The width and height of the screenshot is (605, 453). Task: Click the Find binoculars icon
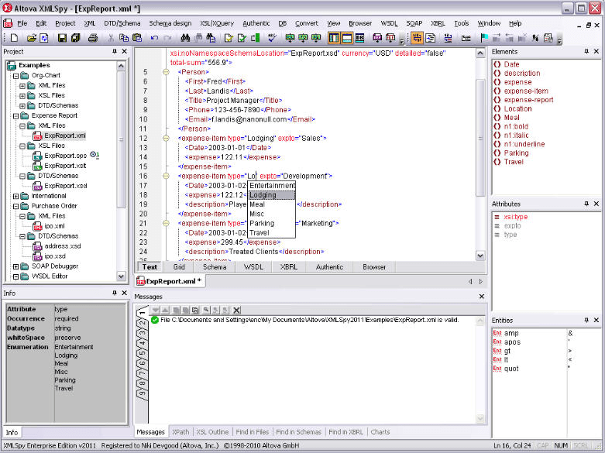coord(185,38)
